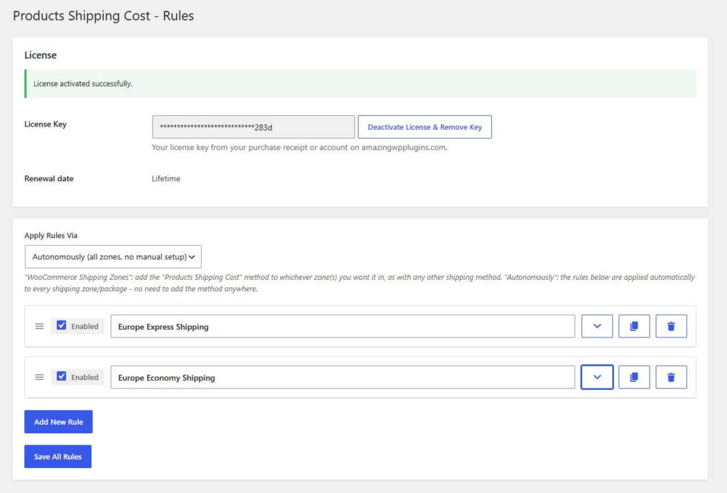Click the masked License Key field

[x=253, y=126]
